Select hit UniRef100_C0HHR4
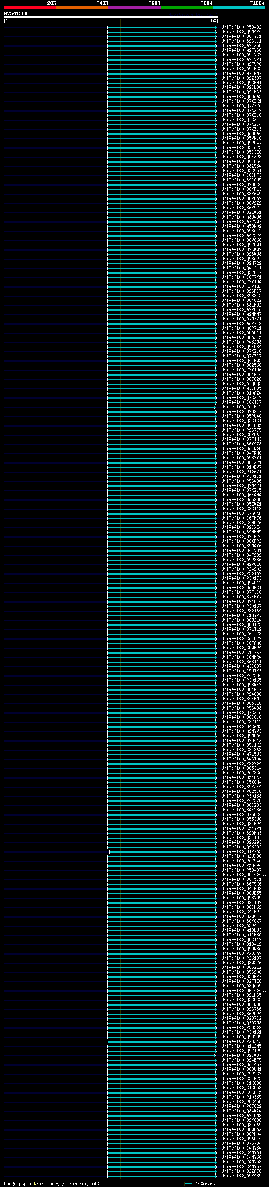 tap(241, 658)
